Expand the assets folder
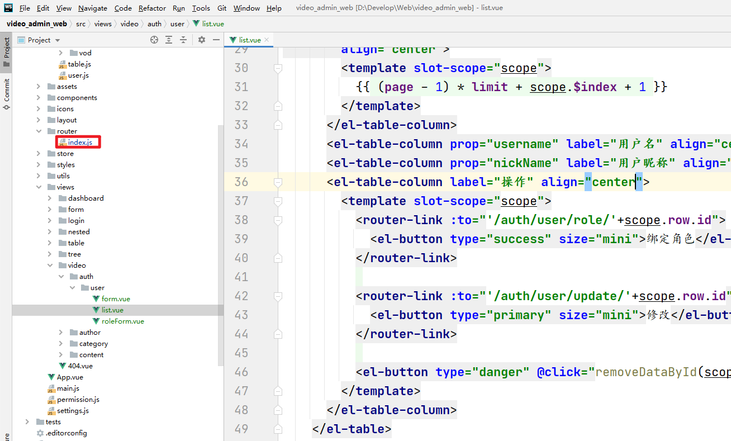This screenshot has width=731, height=441. pos(39,87)
